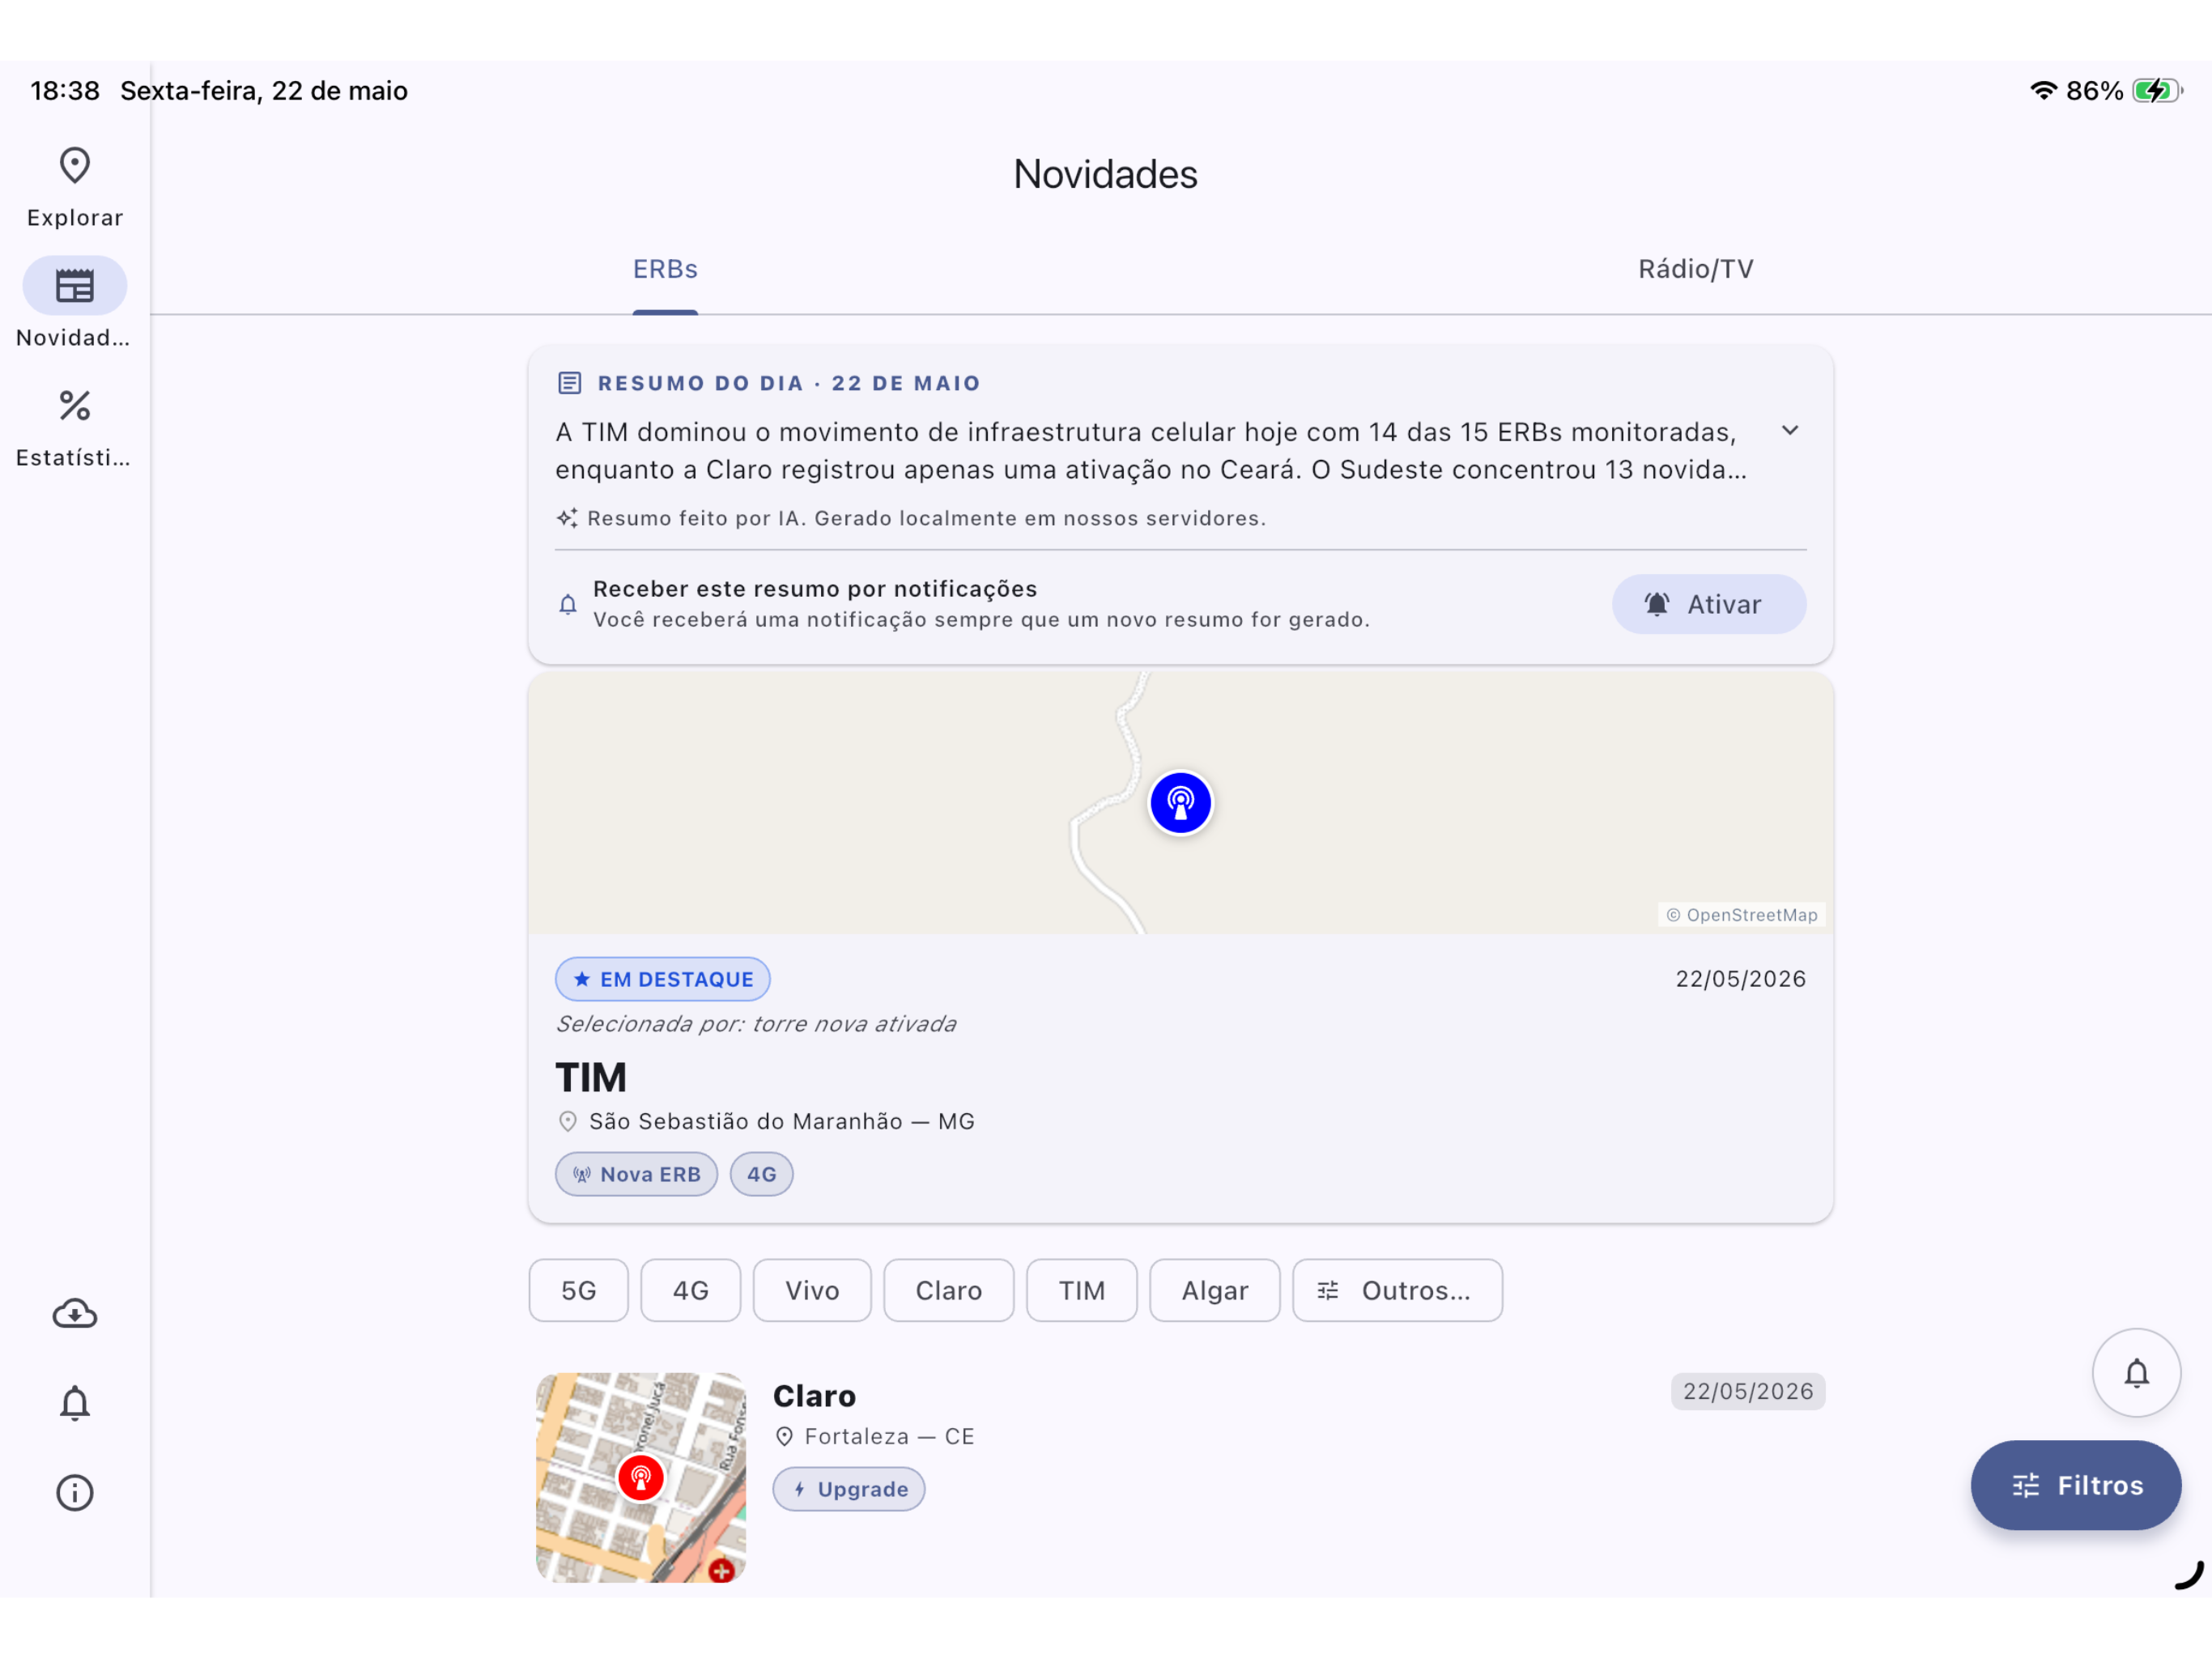Click São Sebastião do Maranhão — MG location
Image resolution: width=2212 pixels, height=1658 pixels.
coord(782,1122)
